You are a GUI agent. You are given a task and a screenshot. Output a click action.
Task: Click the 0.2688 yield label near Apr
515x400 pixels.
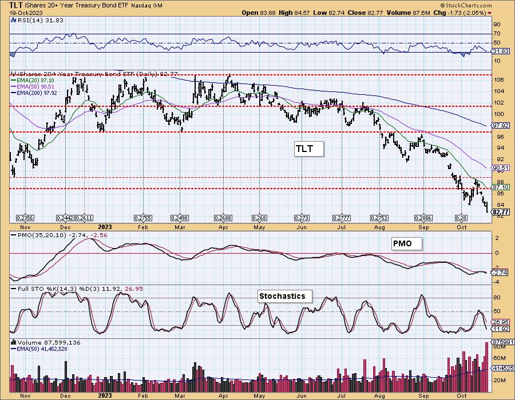click(x=223, y=218)
